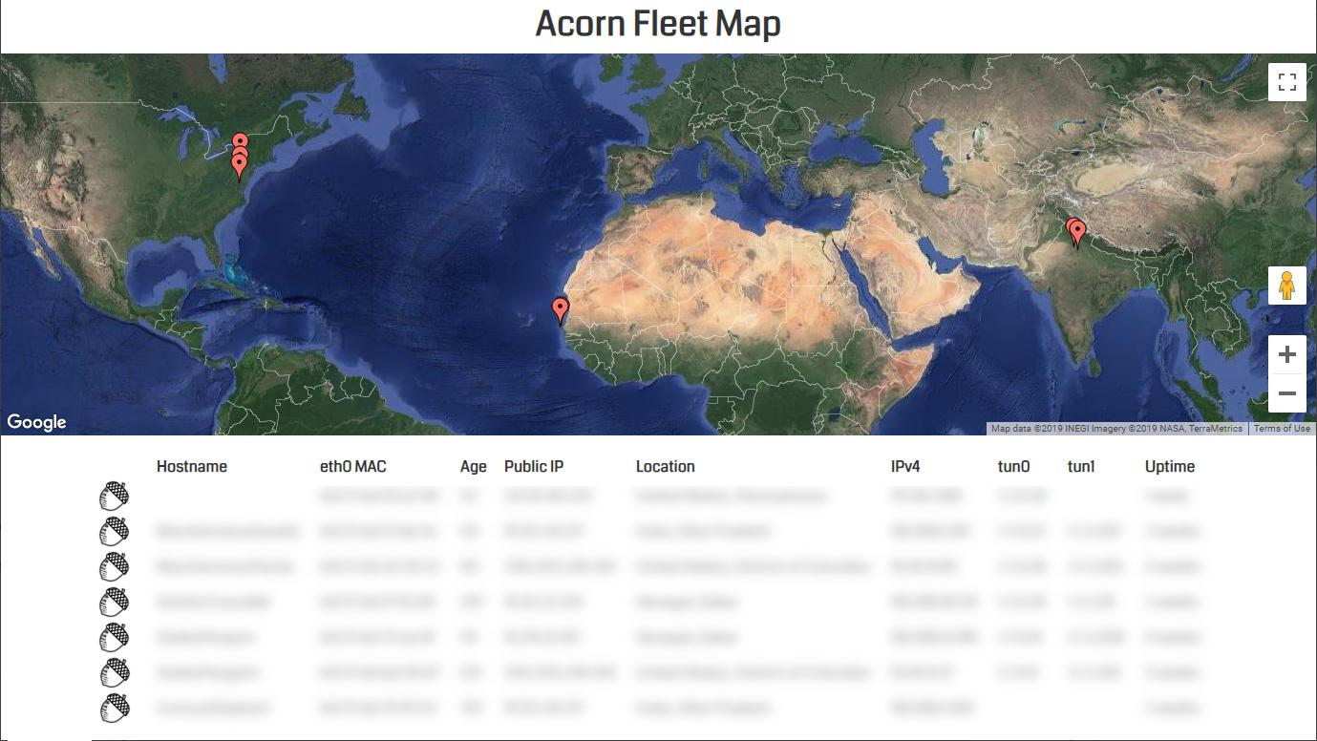Click the Location column header
This screenshot has width=1317, height=741.
(x=666, y=466)
